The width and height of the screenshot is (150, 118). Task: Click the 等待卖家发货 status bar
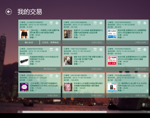(40, 69)
